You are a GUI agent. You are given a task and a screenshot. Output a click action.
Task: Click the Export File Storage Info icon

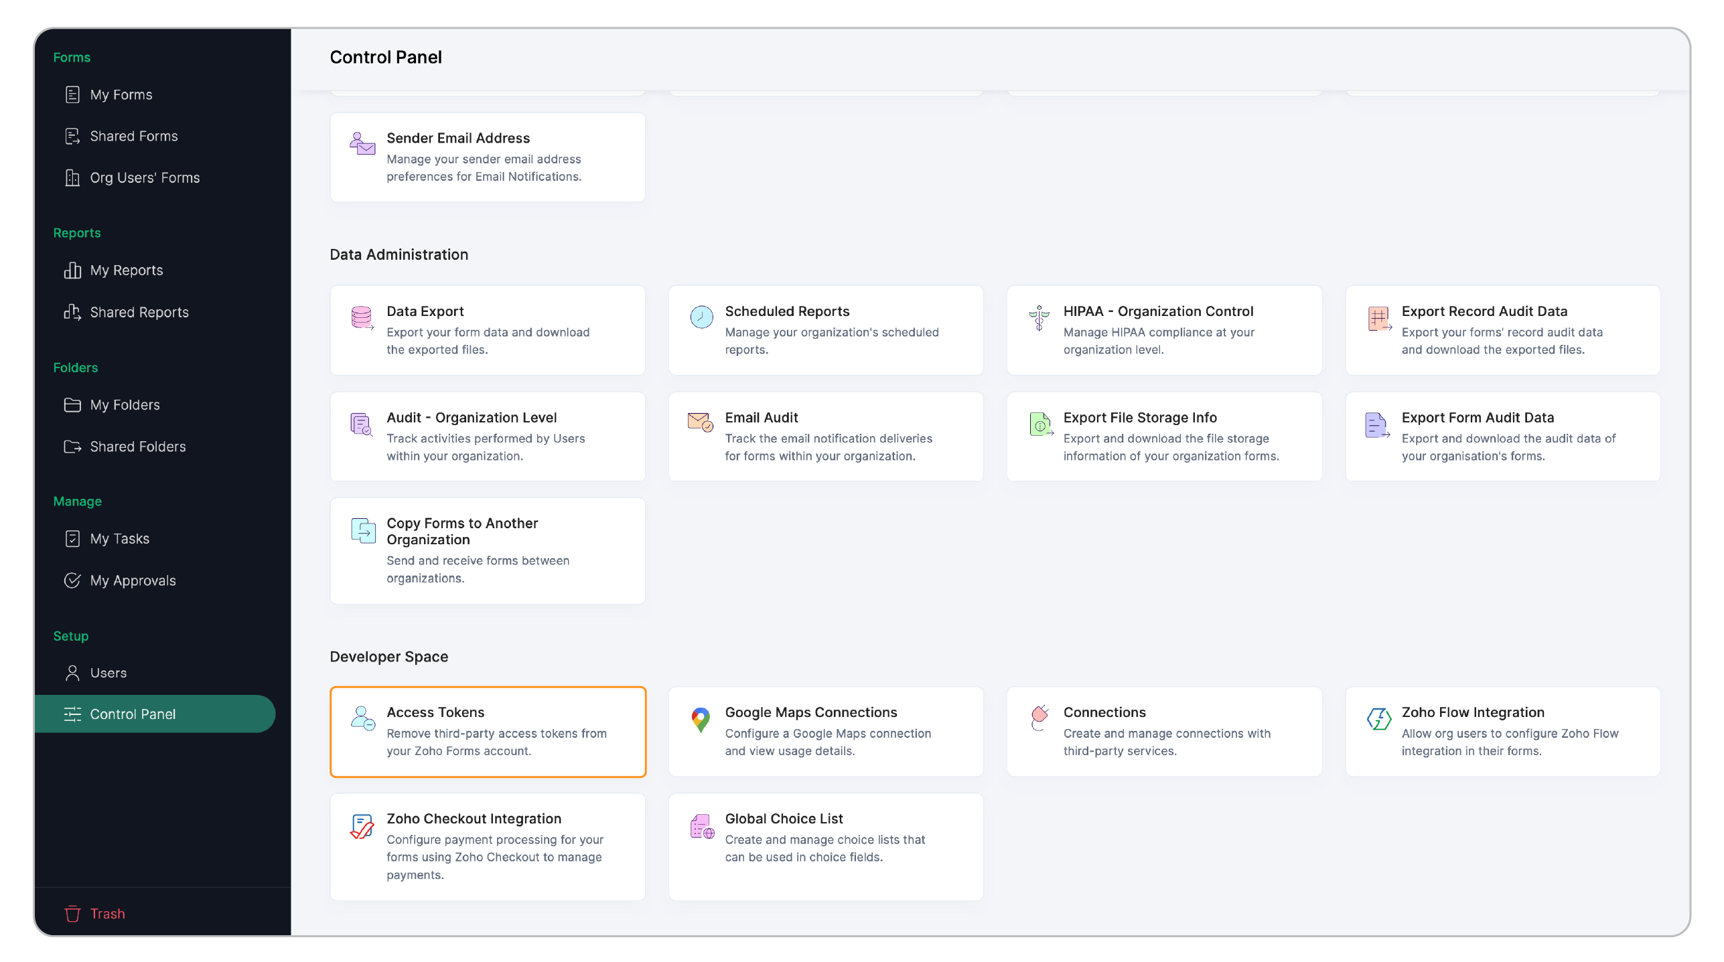1040,424
